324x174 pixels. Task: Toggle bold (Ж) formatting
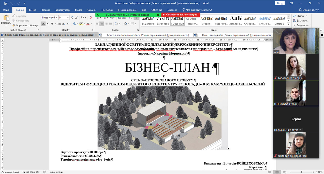[x=43, y=24]
